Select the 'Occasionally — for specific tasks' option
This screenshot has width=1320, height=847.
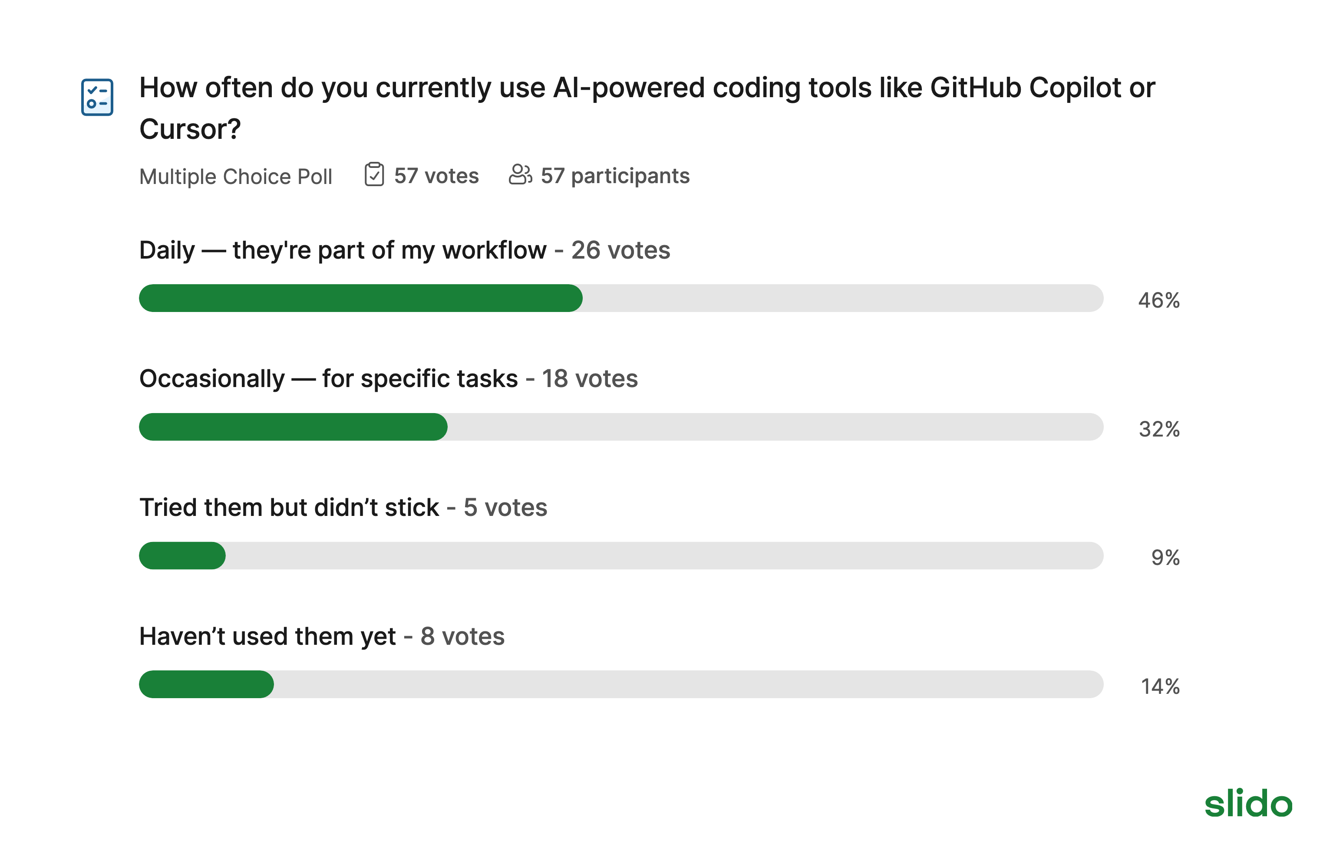point(329,379)
